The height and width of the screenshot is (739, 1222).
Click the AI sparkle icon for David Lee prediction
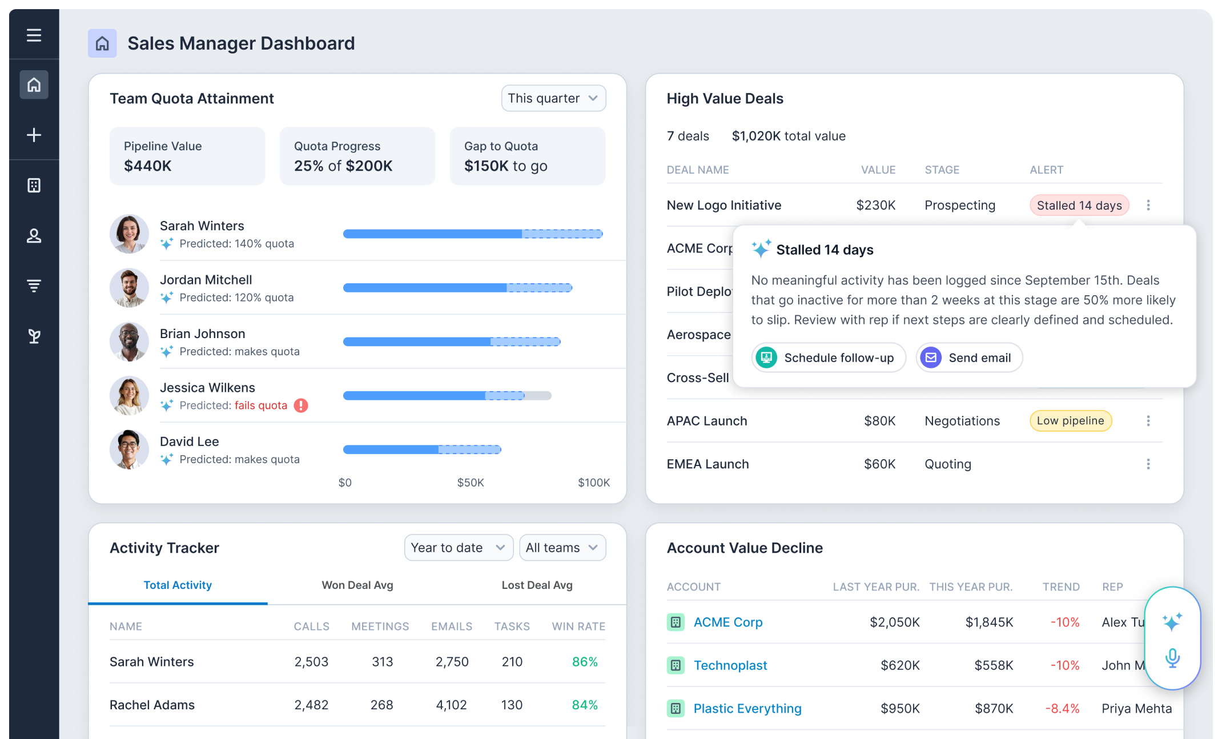pos(167,459)
